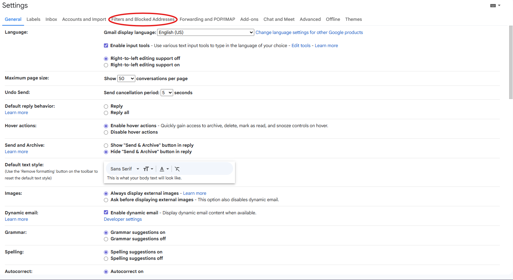Open the Accounts and Import tab
Screen dimensions: 513x280
84,19
